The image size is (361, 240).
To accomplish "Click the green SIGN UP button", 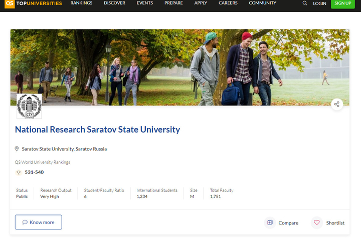I will pyautogui.click(x=343, y=3).
